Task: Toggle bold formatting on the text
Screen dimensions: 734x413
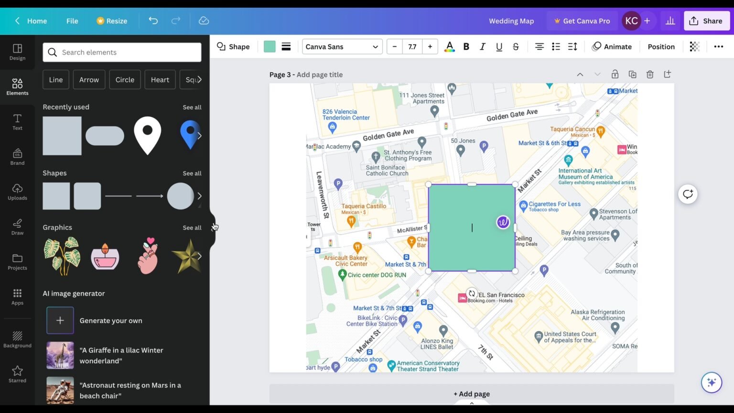Action: point(466,46)
